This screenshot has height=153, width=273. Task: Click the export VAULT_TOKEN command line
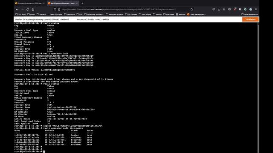(x=58, y=126)
